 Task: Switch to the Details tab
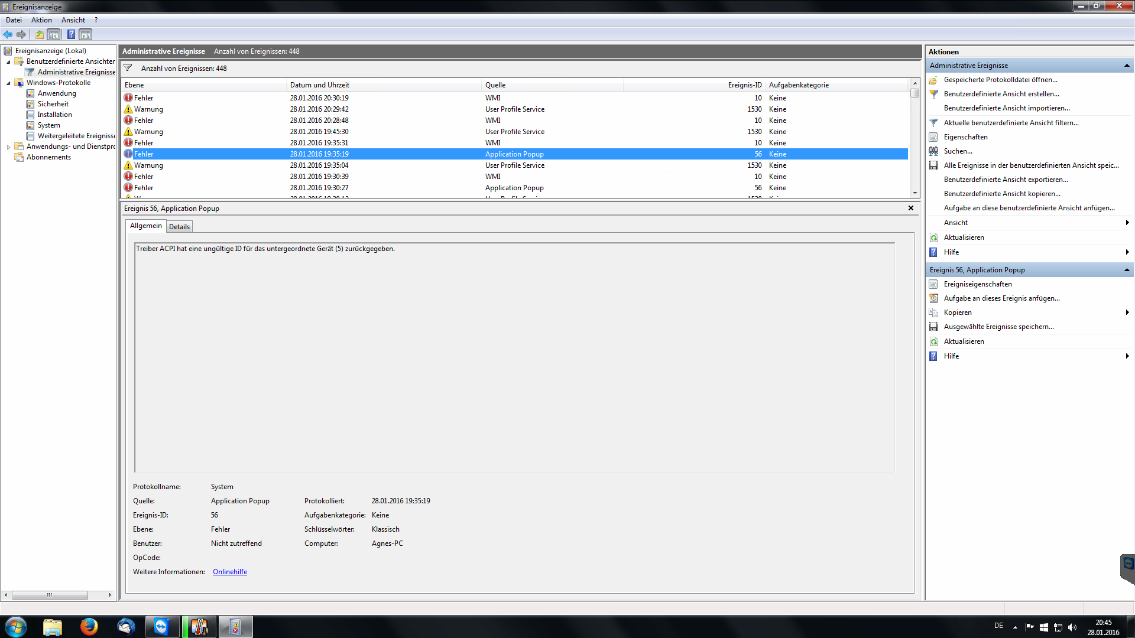click(x=179, y=227)
